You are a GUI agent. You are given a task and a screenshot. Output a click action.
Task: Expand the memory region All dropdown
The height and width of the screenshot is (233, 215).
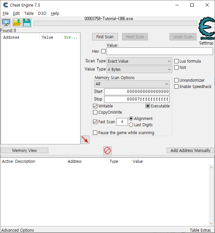point(132,84)
